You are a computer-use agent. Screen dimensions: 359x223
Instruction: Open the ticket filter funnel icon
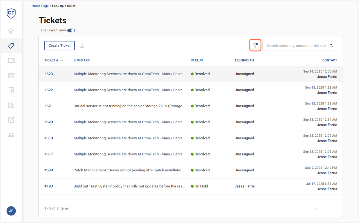tap(255, 45)
